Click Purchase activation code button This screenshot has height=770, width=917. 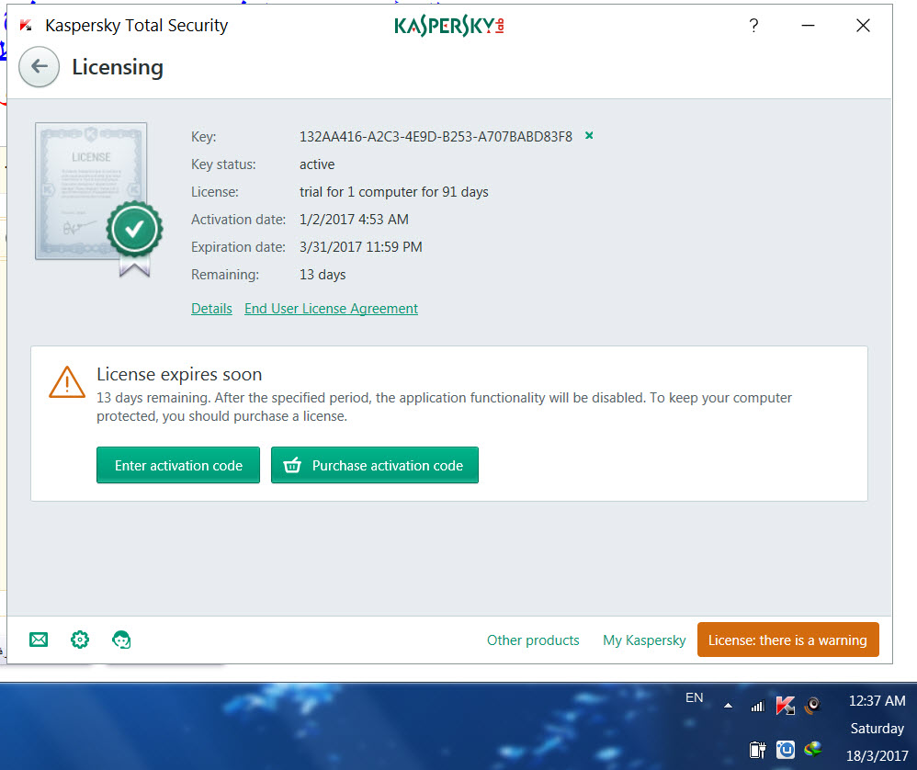(x=375, y=465)
